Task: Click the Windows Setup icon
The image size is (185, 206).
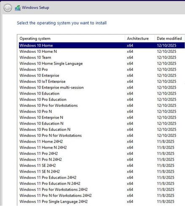Action: tap(18, 8)
